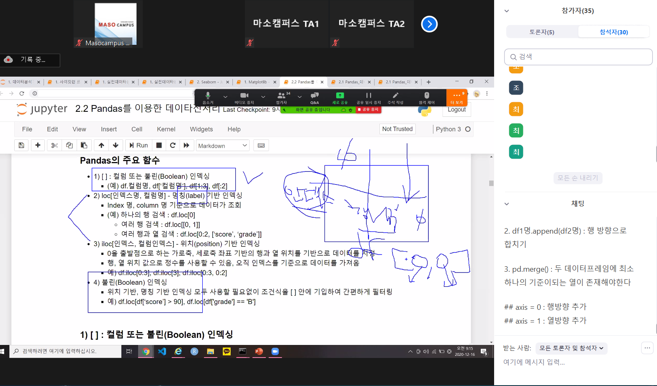Switch to the panelists tab
The width and height of the screenshot is (657, 386).
pyautogui.click(x=542, y=32)
